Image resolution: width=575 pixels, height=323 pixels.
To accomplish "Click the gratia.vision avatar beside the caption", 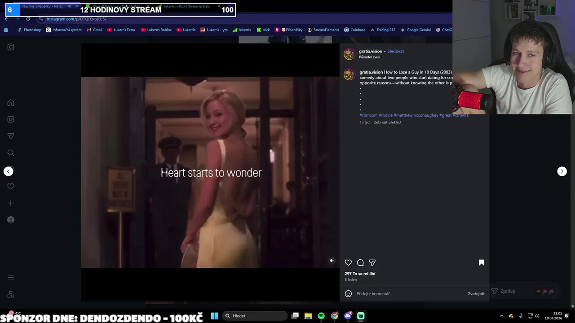I will coord(349,74).
